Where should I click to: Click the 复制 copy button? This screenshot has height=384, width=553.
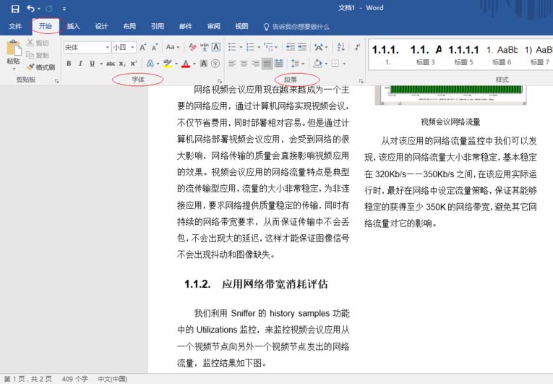(x=38, y=55)
